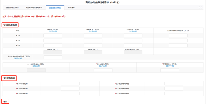The width and height of the screenshot is (206, 104).
Task: Click 统一社会信用代码 field for 第1年审计机构
Action: click(174, 84)
